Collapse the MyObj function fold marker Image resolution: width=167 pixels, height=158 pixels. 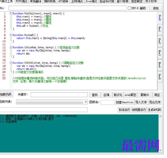click(x=11, y=13)
